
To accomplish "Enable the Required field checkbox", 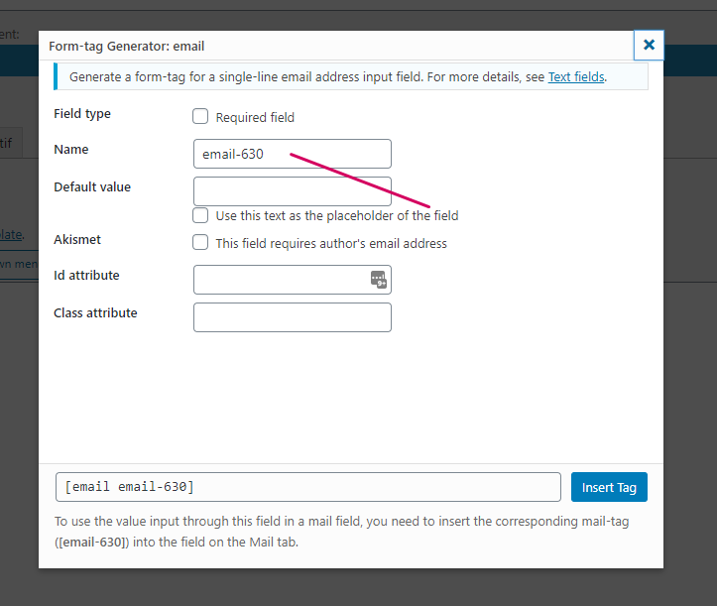I will point(200,117).
